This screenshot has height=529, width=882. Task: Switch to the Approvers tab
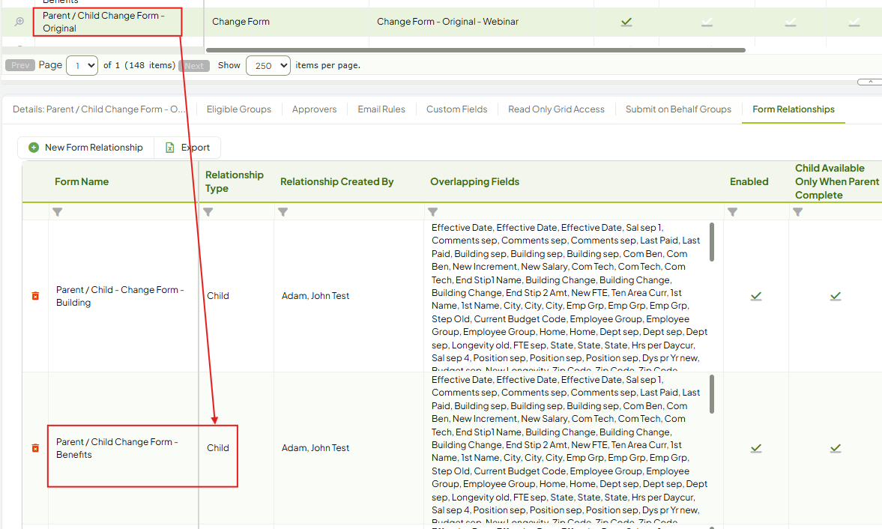point(315,109)
